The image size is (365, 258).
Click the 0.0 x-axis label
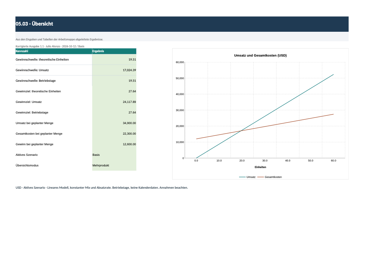pos(196,161)
